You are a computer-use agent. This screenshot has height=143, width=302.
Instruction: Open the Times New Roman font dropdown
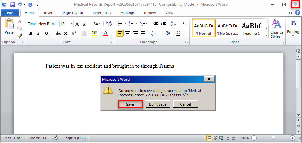pos(57,24)
